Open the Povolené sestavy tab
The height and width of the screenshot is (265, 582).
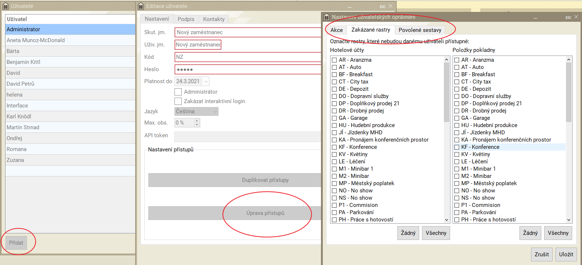click(x=420, y=30)
